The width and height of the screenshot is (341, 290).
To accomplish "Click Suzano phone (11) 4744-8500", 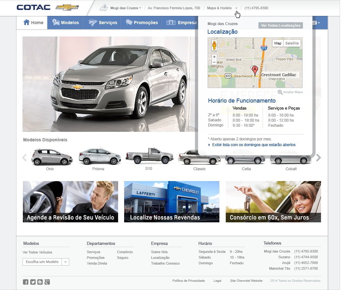I will pyautogui.click(x=306, y=257).
